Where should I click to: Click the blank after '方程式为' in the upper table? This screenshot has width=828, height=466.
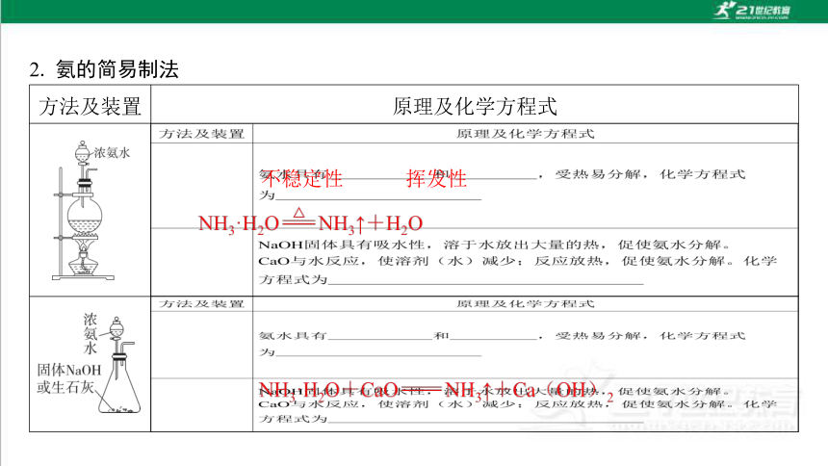(486, 279)
